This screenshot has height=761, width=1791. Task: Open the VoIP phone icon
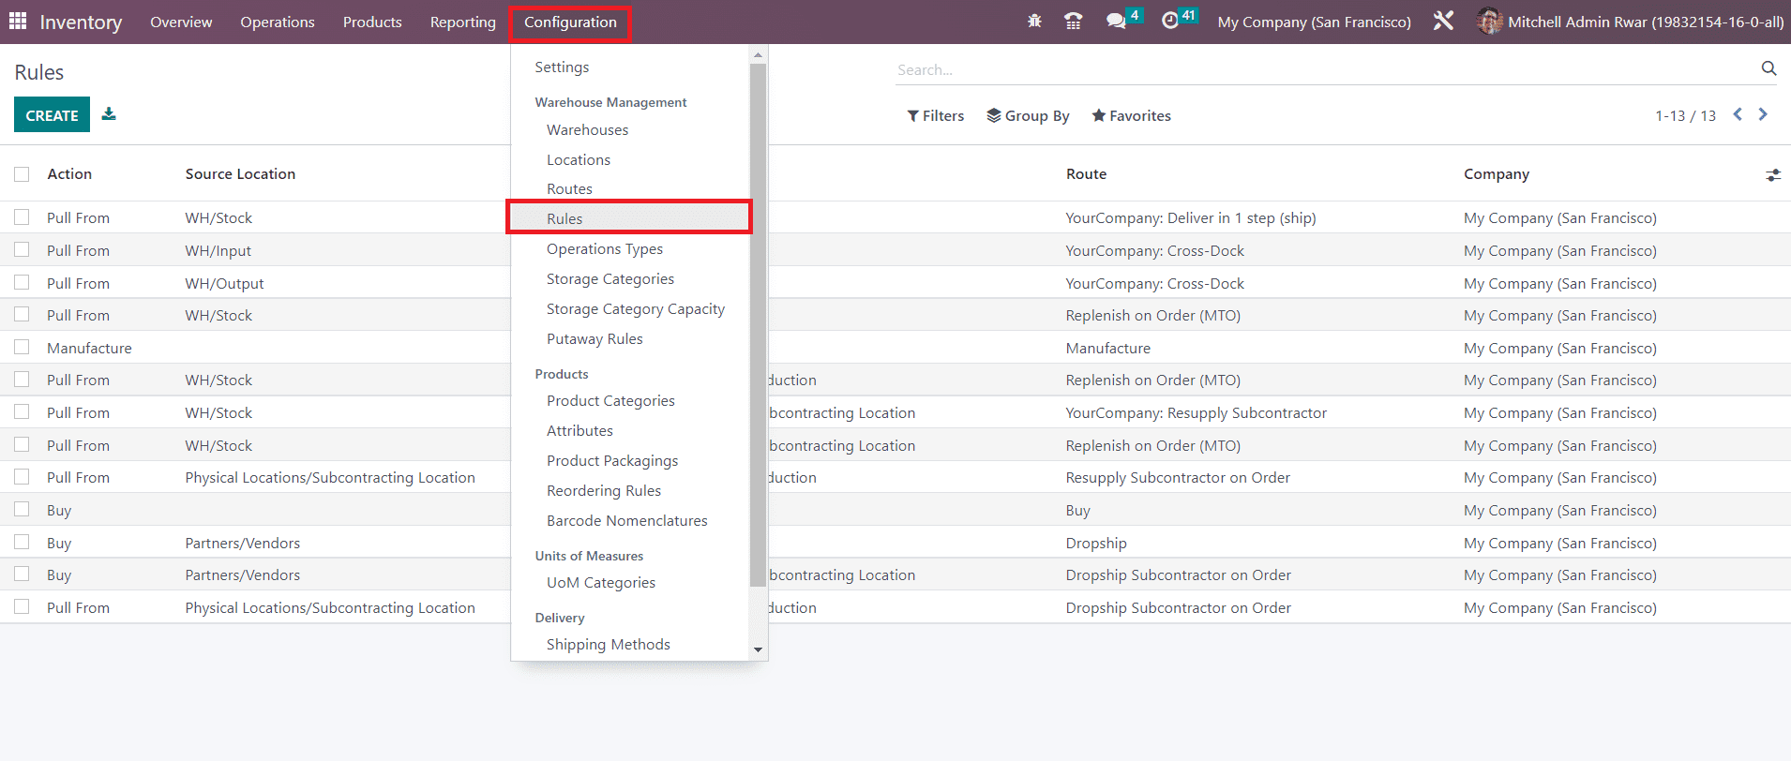tap(1074, 21)
